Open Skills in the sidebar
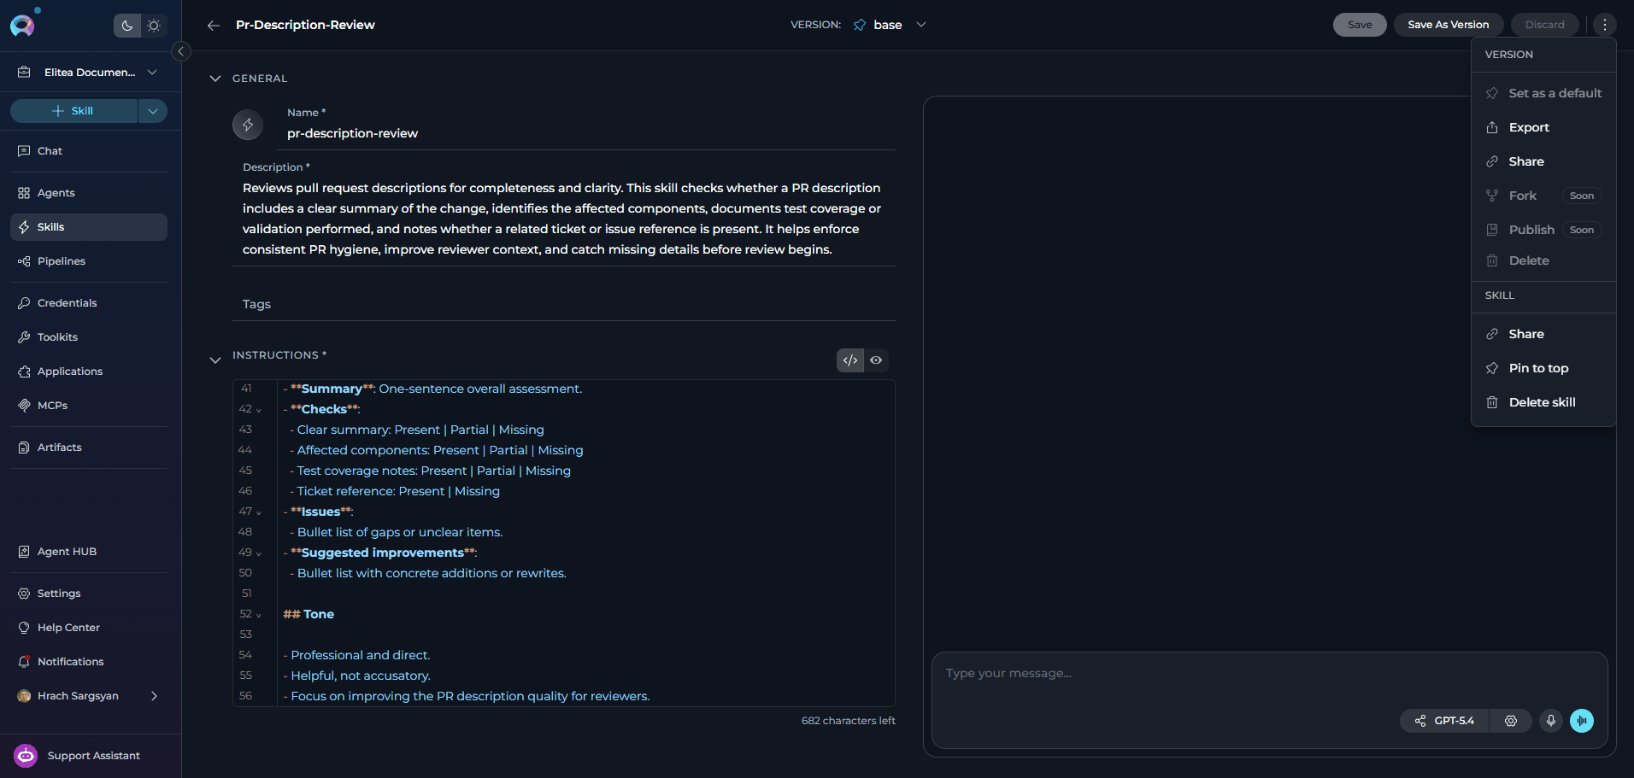This screenshot has height=778, width=1634. point(89,227)
